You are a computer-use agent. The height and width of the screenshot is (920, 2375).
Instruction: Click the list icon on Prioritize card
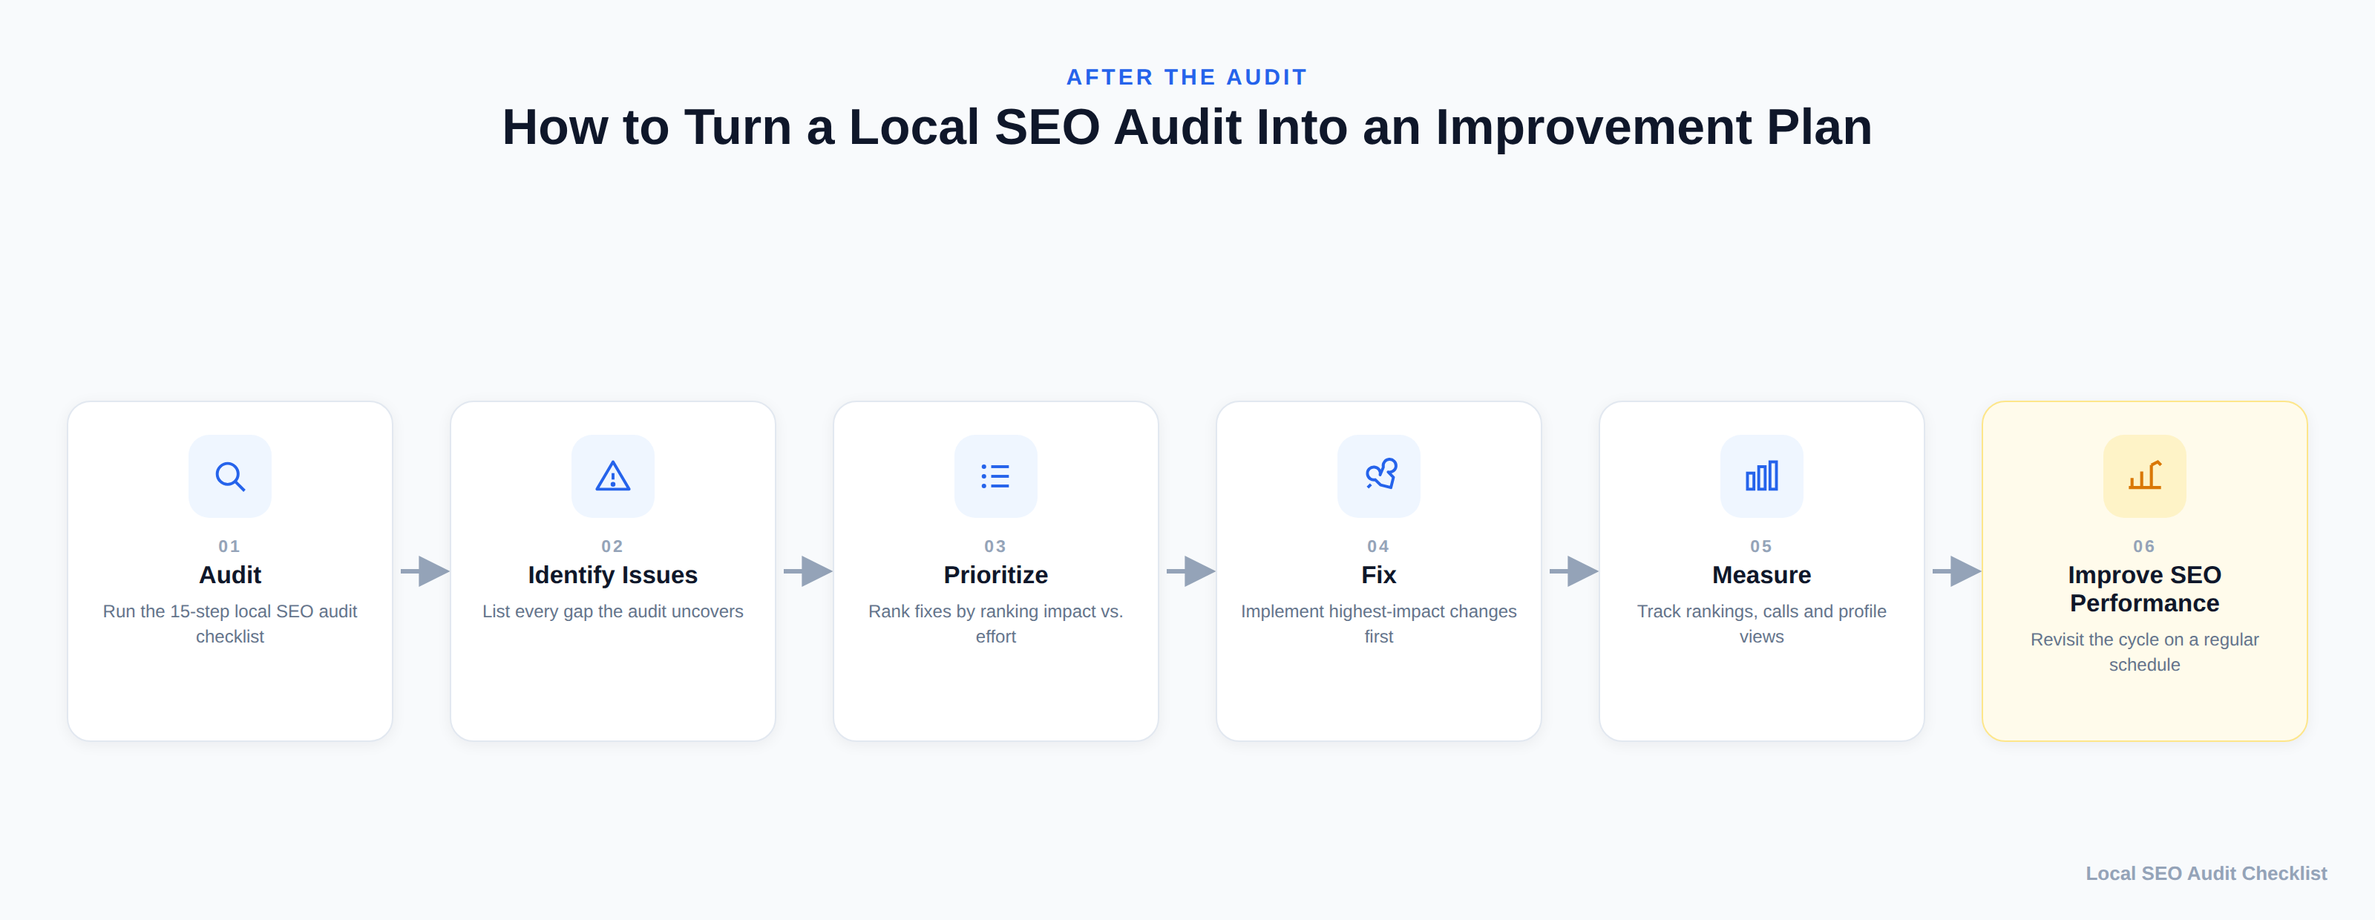coord(996,476)
